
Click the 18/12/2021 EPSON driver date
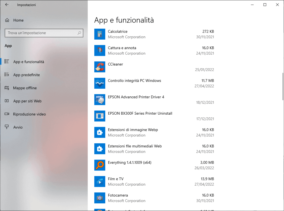[205, 103]
